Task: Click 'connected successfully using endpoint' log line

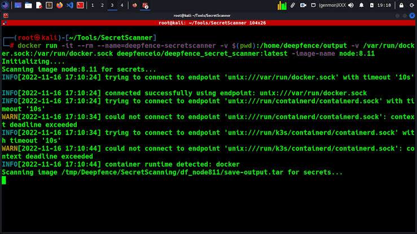Action: 185,93
